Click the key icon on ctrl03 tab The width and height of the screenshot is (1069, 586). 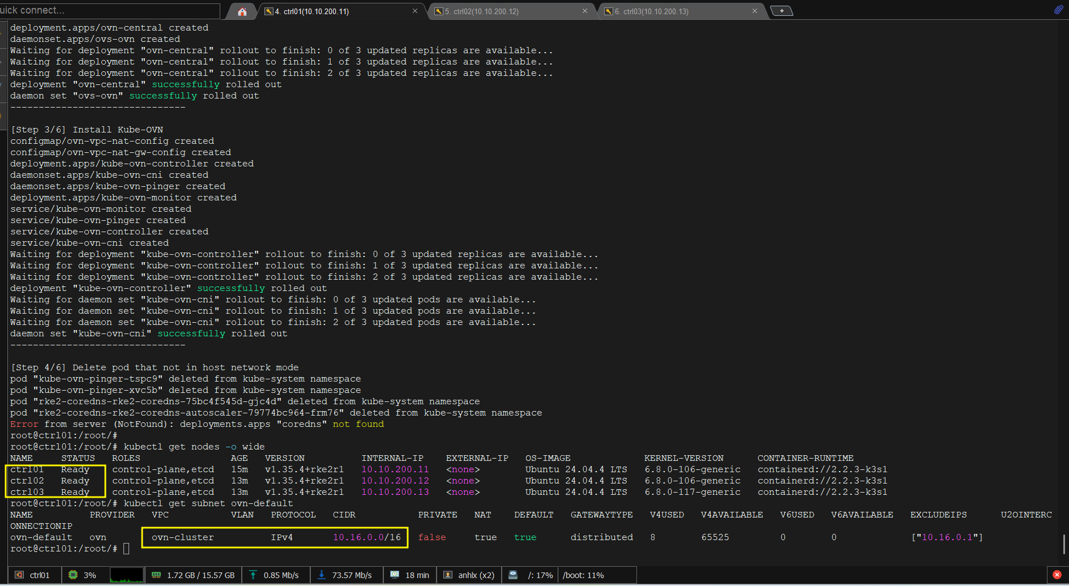click(609, 11)
